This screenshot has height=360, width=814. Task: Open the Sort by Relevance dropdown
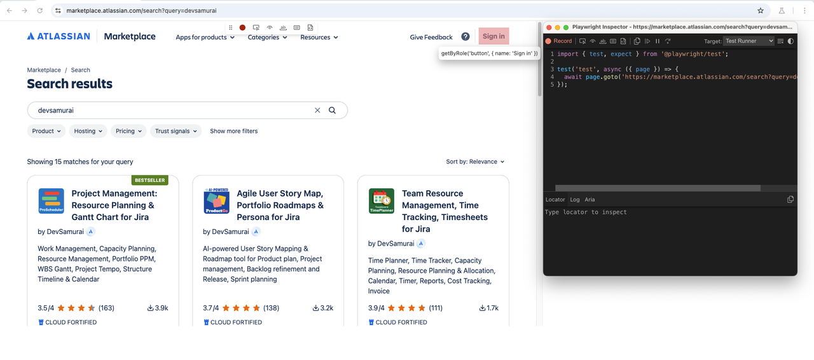[475, 162]
